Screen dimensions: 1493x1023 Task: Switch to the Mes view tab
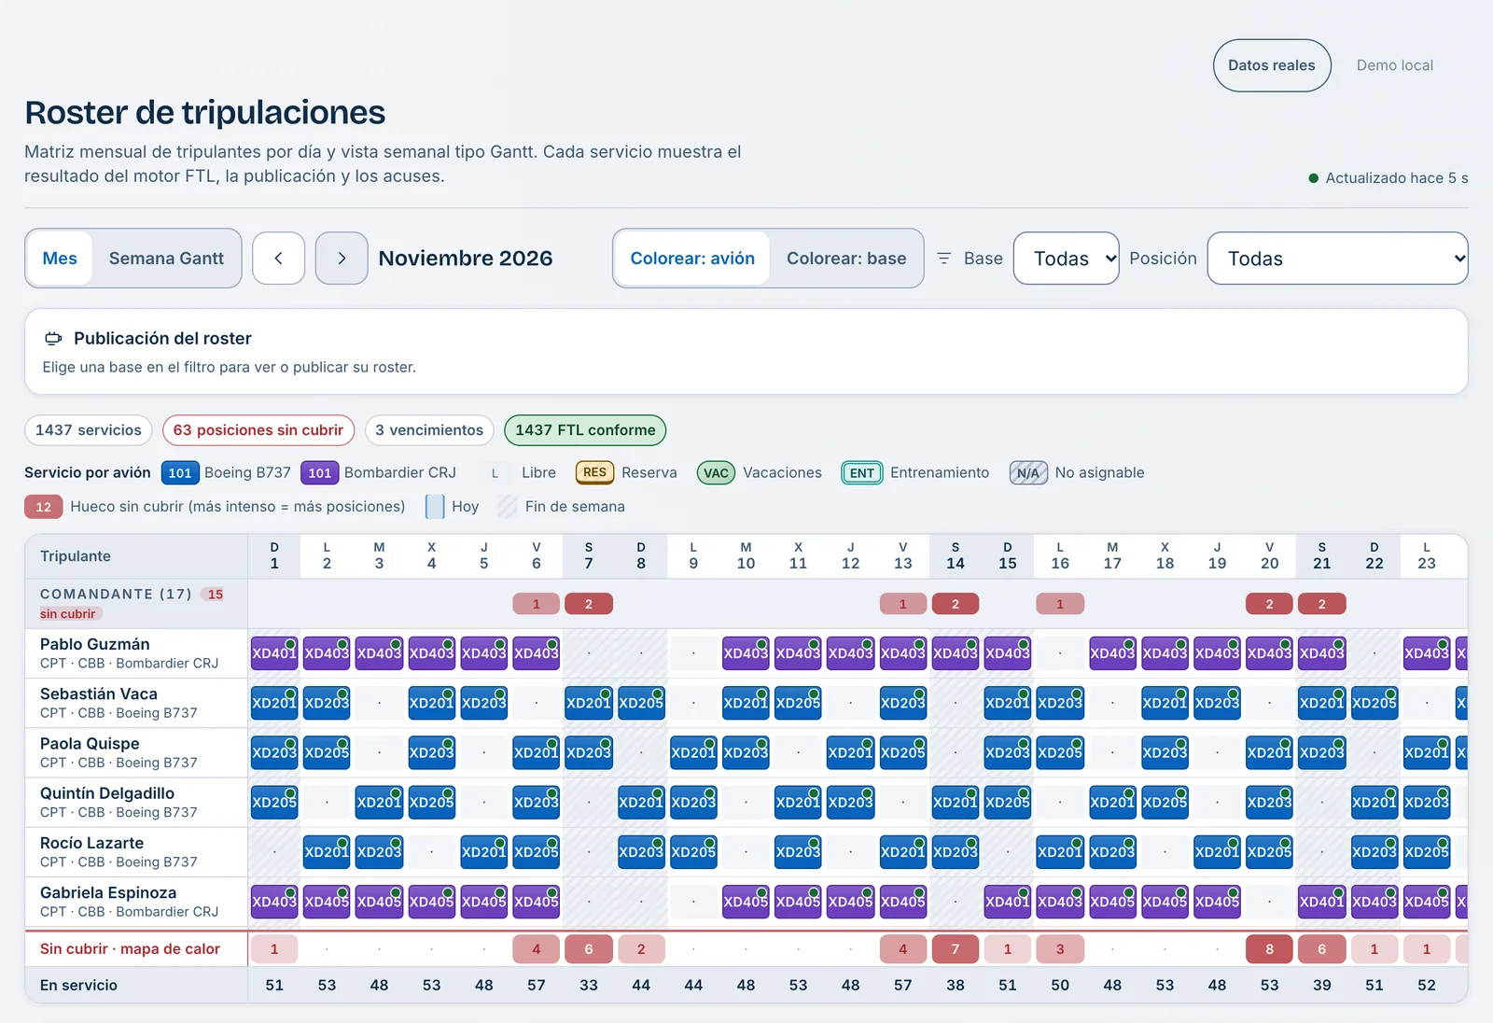click(x=60, y=259)
